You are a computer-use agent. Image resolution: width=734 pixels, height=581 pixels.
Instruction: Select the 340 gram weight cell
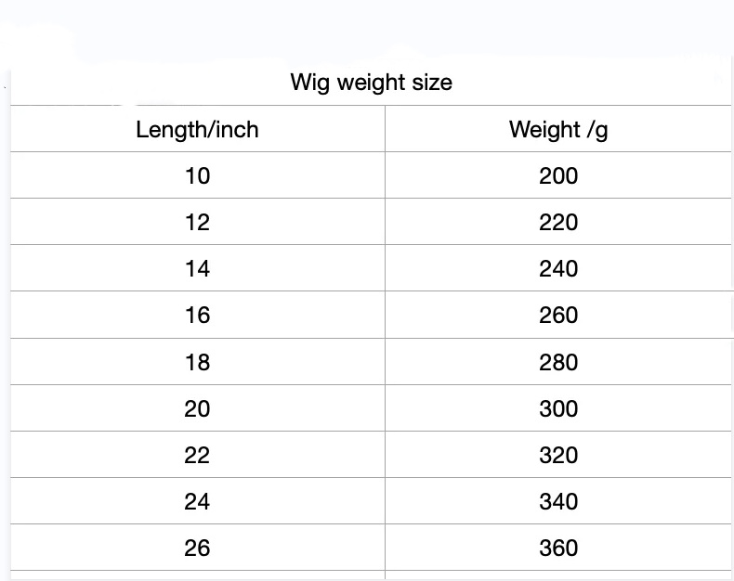click(558, 502)
